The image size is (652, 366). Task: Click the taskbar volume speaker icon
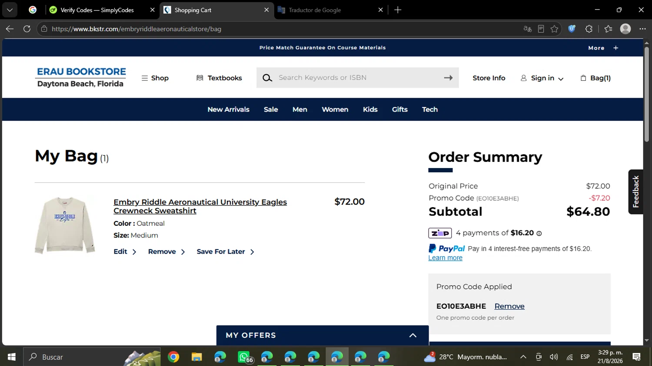(x=554, y=357)
